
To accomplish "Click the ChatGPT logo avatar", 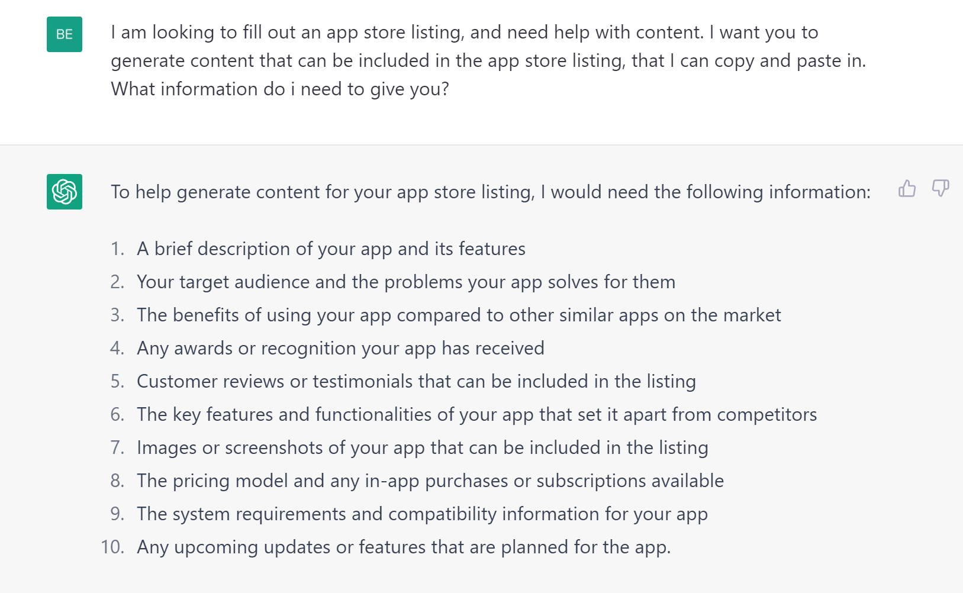I will point(65,192).
